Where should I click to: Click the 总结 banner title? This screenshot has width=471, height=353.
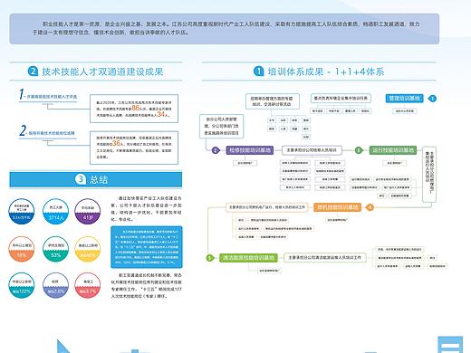(x=99, y=179)
